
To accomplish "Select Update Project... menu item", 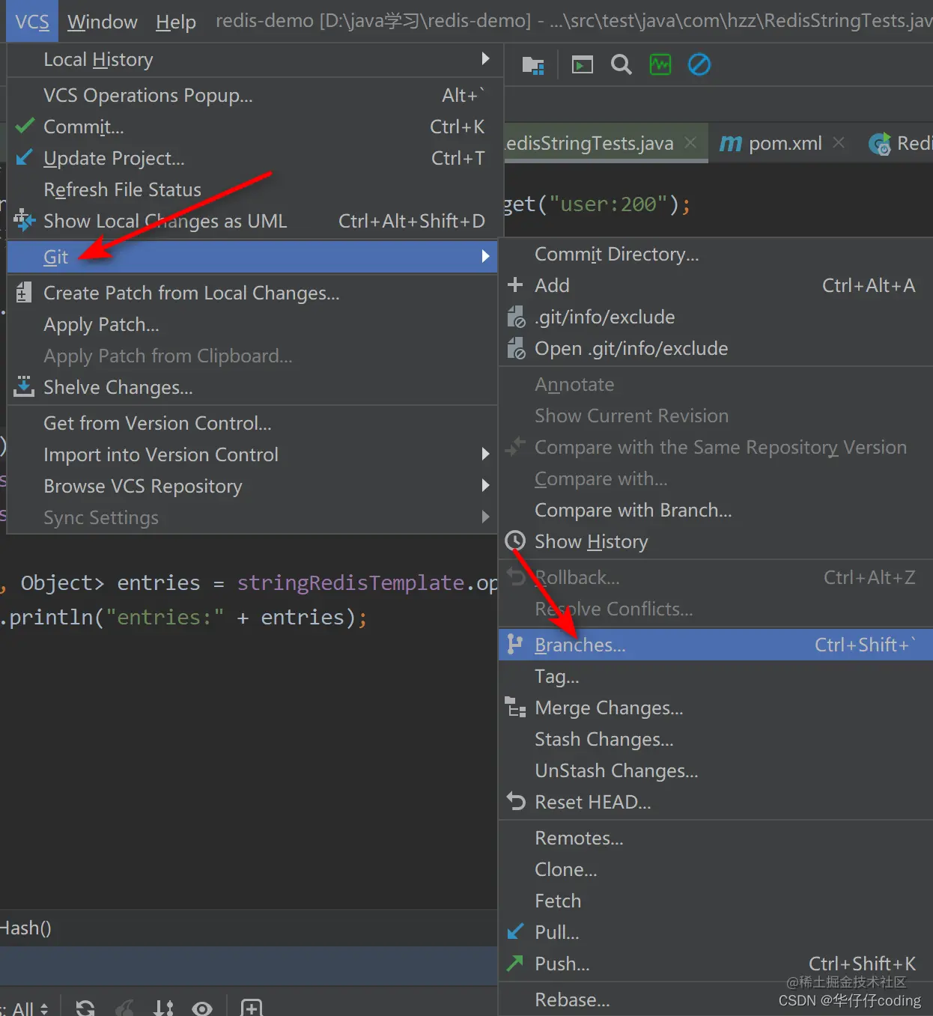I will pos(252,158).
